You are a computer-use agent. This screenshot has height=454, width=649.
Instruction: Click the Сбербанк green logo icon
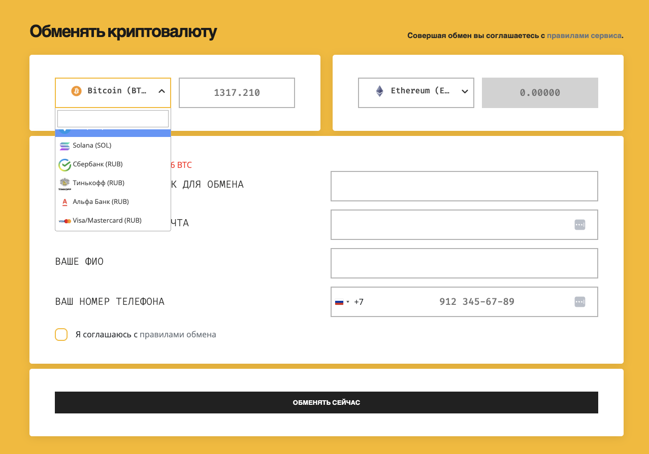64,165
